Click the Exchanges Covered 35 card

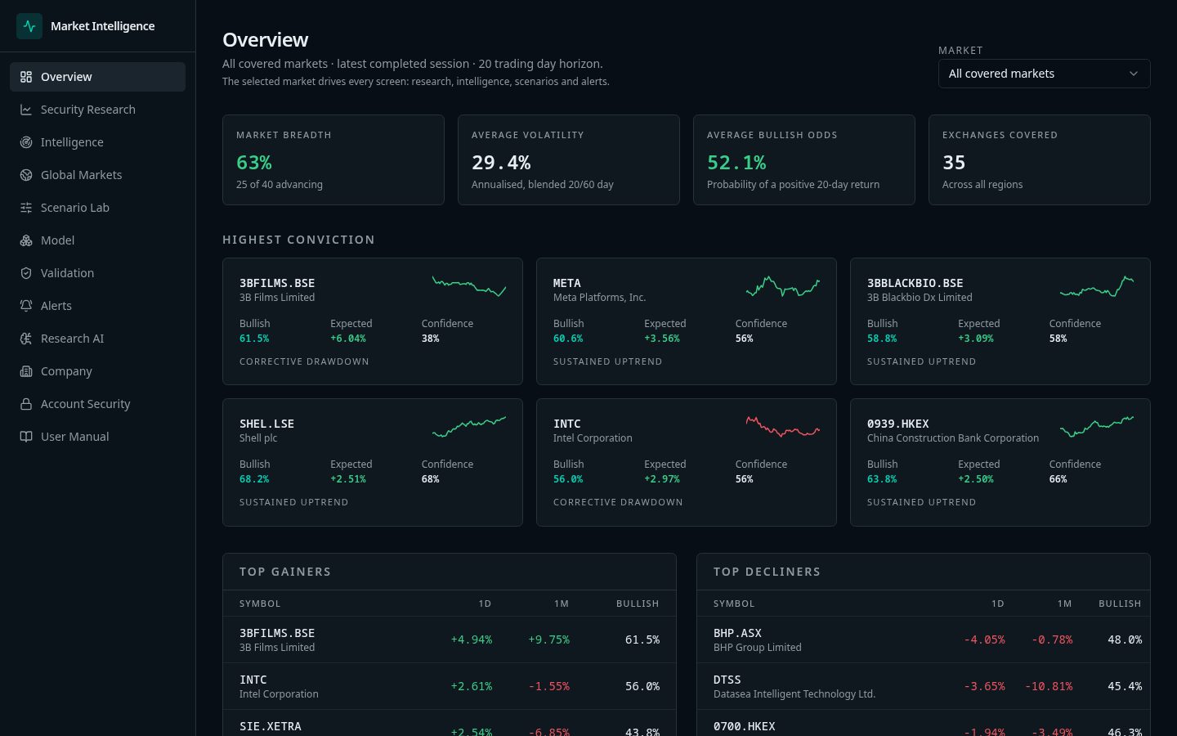tap(1040, 159)
